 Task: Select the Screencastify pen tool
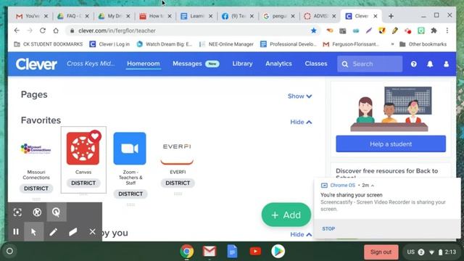[53, 232]
